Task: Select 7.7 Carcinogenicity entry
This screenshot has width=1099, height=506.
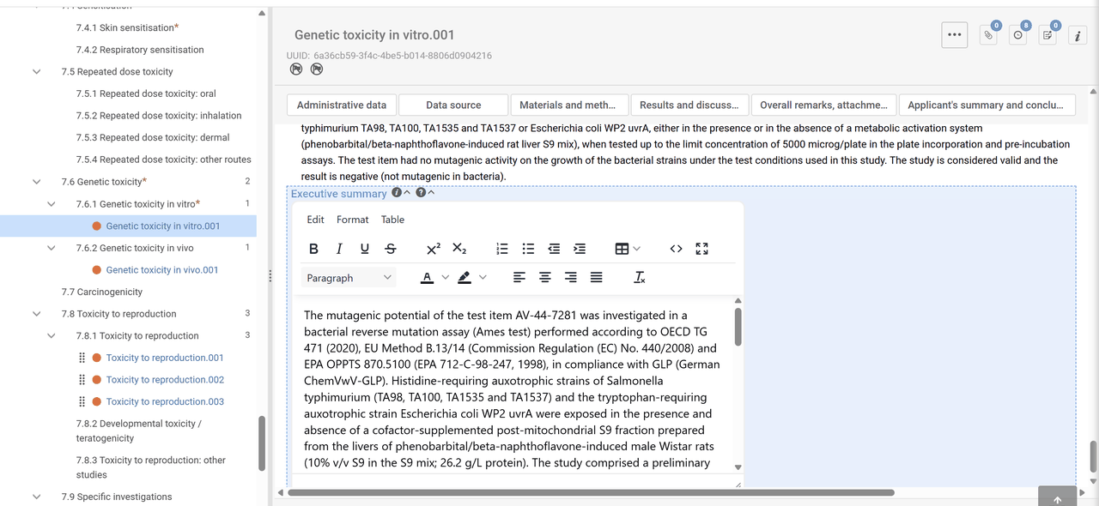Action: point(102,292)
